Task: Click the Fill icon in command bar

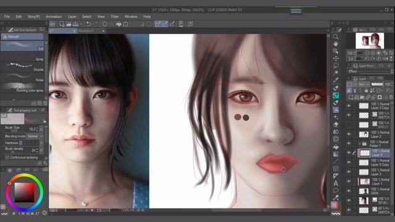Action: [x=118, y=24]
